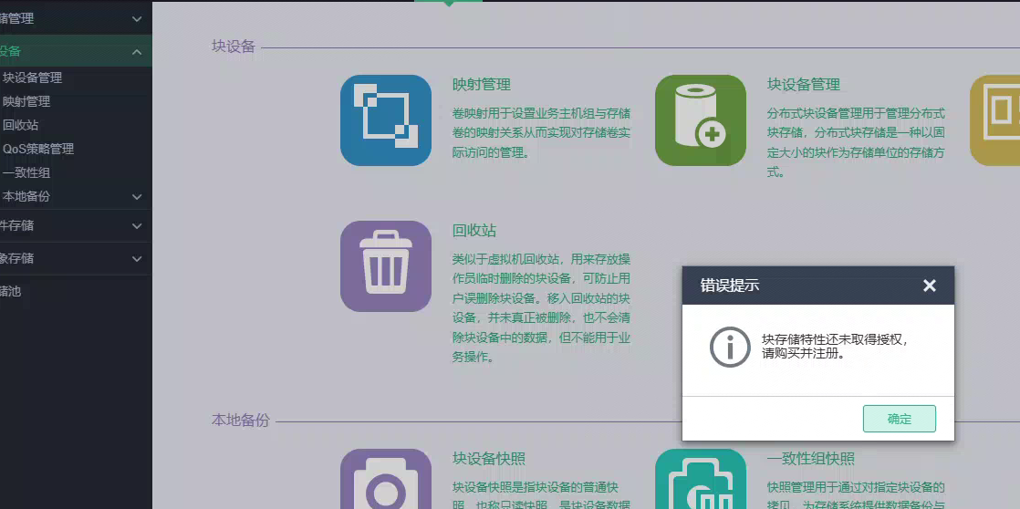Screen dimensions: 1020x509
Task: Click the 块存储特性还未取得授权 error message
Action: (835, 348)
